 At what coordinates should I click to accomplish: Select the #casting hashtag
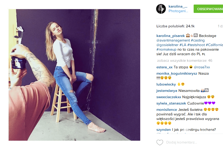pyautogui.click(x=198, y=40)
